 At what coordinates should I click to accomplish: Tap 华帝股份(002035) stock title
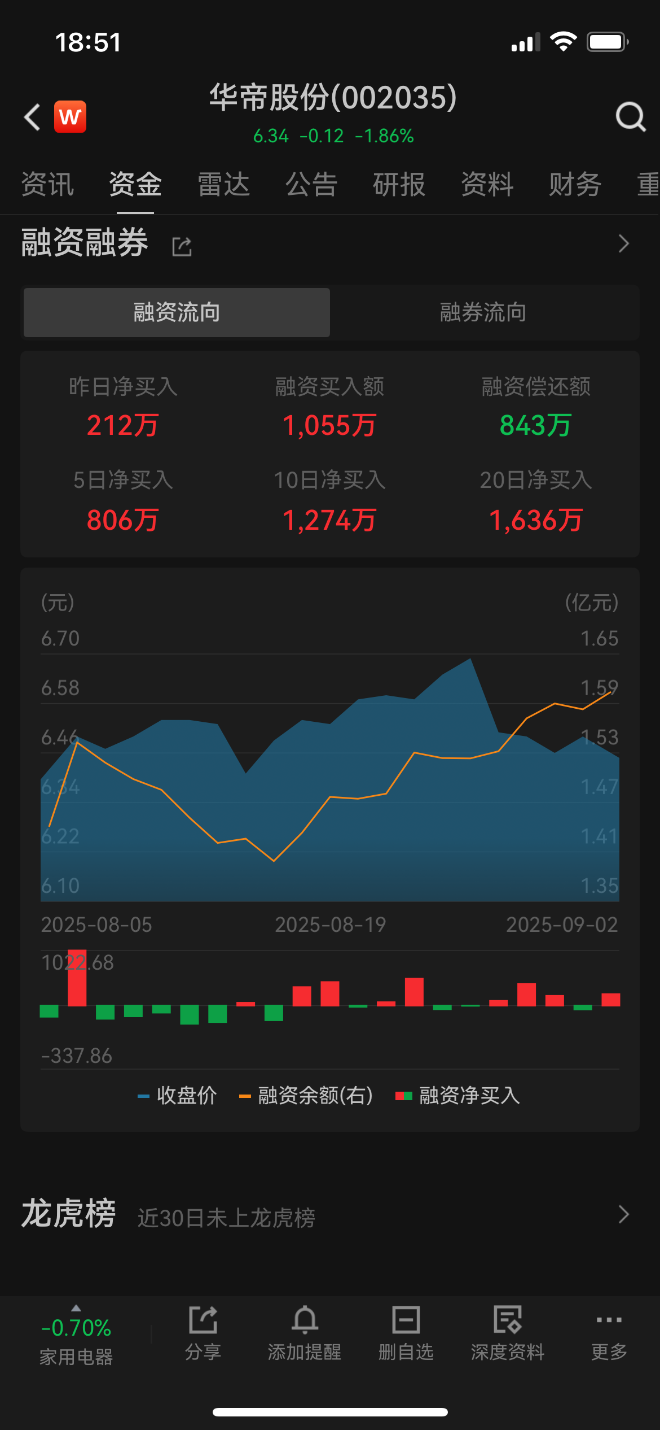pos(333,98)
